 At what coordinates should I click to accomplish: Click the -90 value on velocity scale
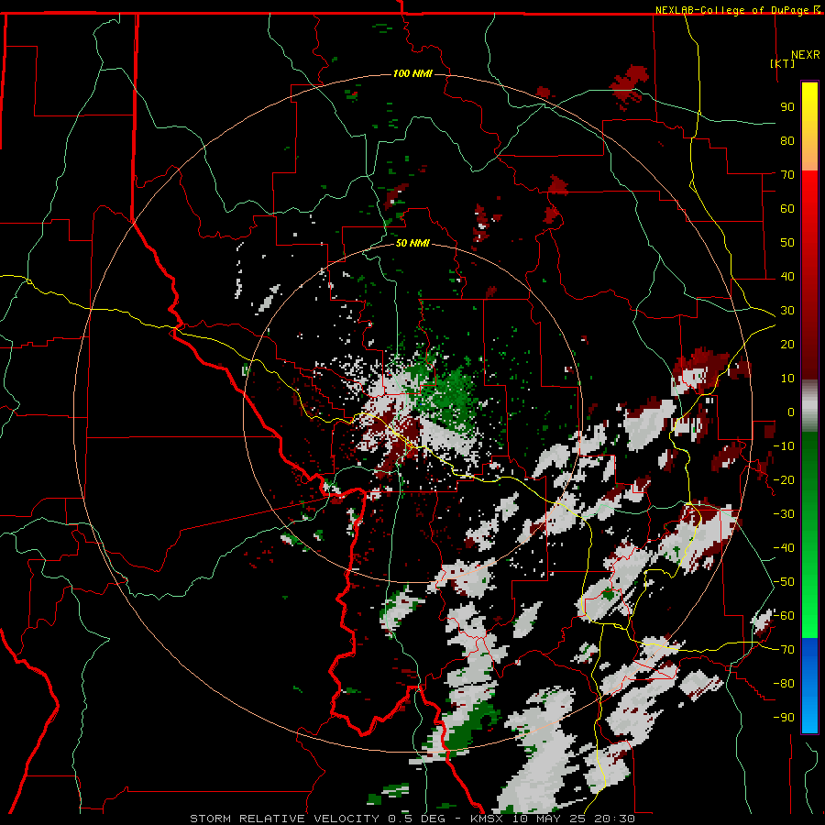(x=784, y=718)
